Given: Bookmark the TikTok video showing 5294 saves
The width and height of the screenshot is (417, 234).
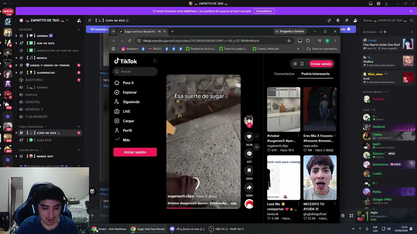Looking at the screenshot, I should click(x=249, y=170).
